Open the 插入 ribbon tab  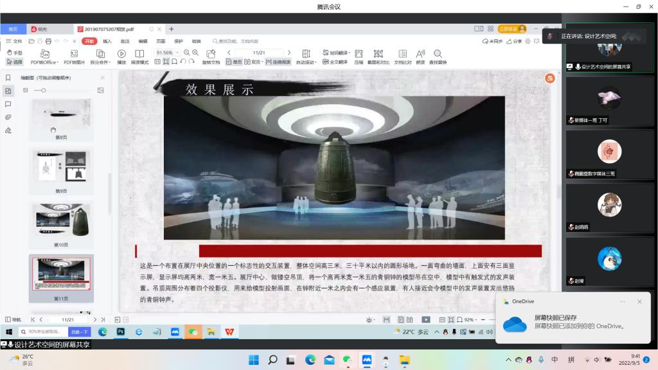[107, 41]
